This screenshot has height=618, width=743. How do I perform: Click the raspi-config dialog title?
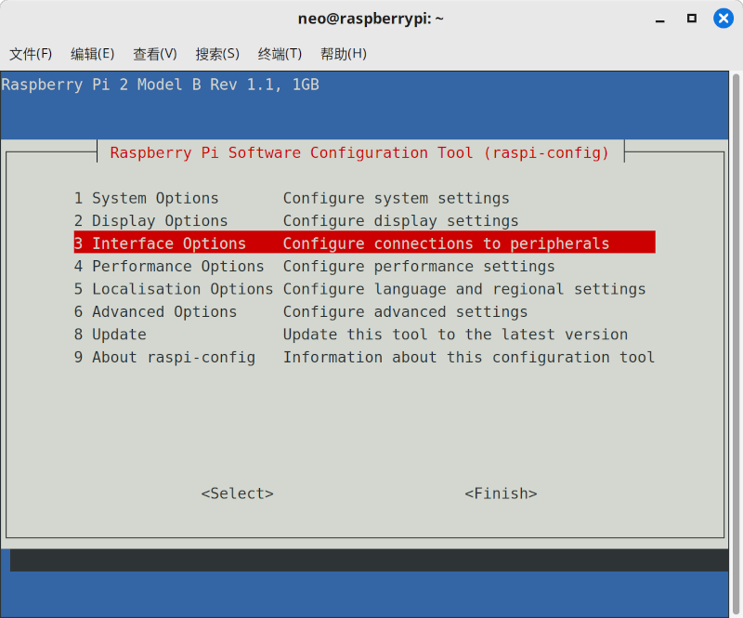click(359, 152)
